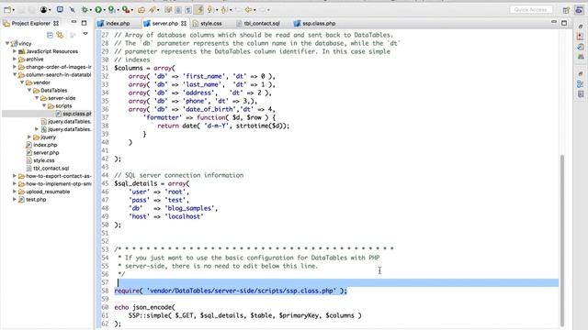Expand the jquery folder
This screenshot has height=330, width=588.
point(29,137)
